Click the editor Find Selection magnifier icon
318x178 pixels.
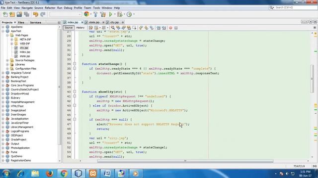[x=113, y=28]
